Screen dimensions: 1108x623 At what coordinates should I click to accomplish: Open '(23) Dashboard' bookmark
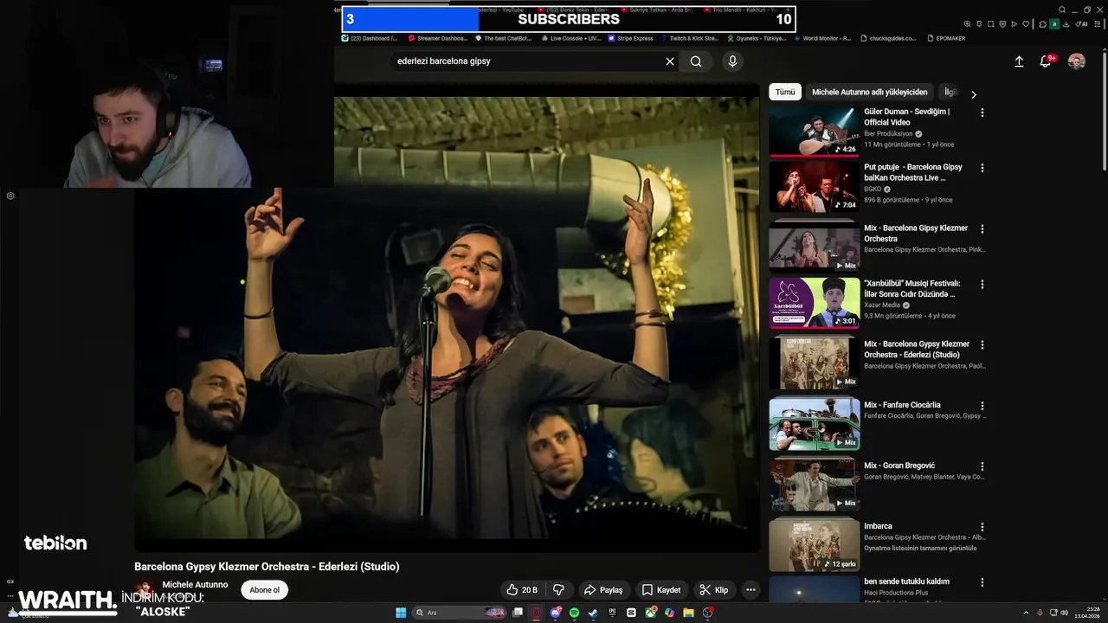369,38
